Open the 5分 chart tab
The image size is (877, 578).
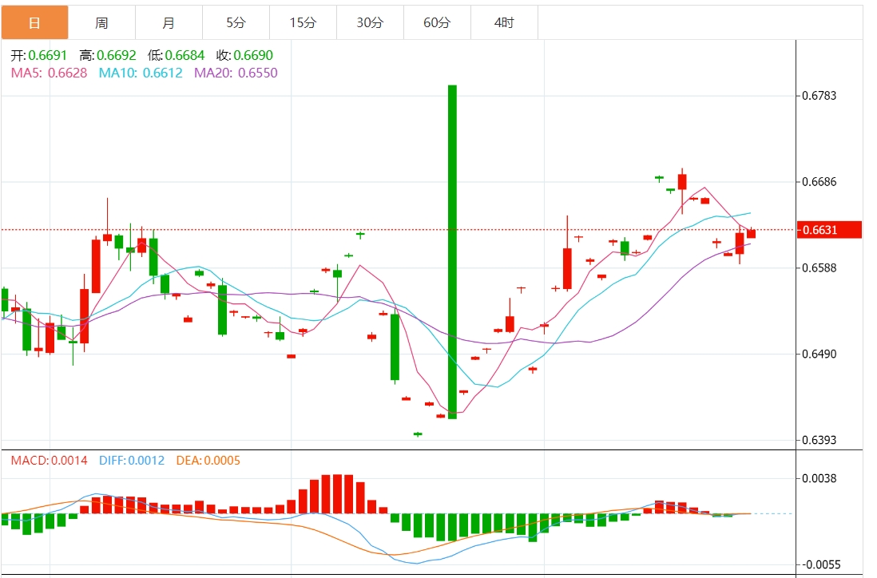pyautogui.click(x=236, y=22)
